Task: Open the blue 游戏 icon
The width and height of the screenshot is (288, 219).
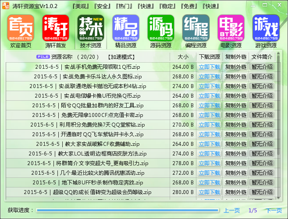Action: click(x=266, y=28)
